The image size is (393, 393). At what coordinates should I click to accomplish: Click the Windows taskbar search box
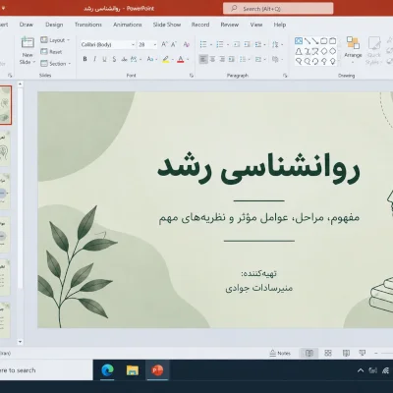tap(46, 370)
